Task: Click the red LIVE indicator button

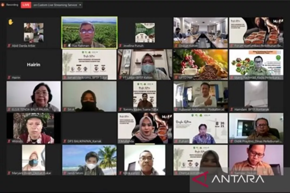Action: (x=26, y=5)
